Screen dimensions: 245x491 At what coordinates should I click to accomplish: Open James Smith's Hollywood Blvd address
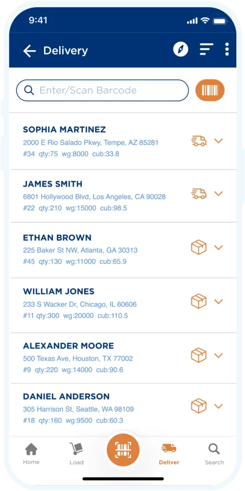click(94, 197)
